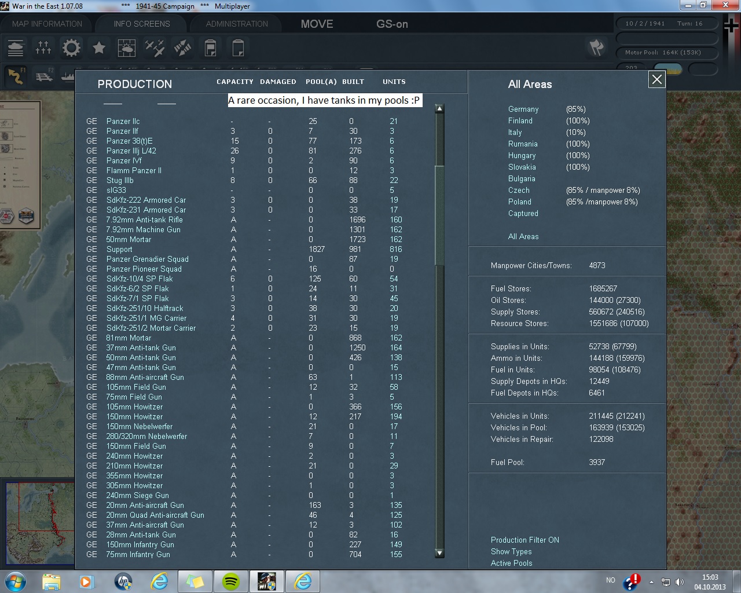The height and width of the screenshot is (593, 741).
Task: Open the Windows Start menu
Action: [16, 581]
